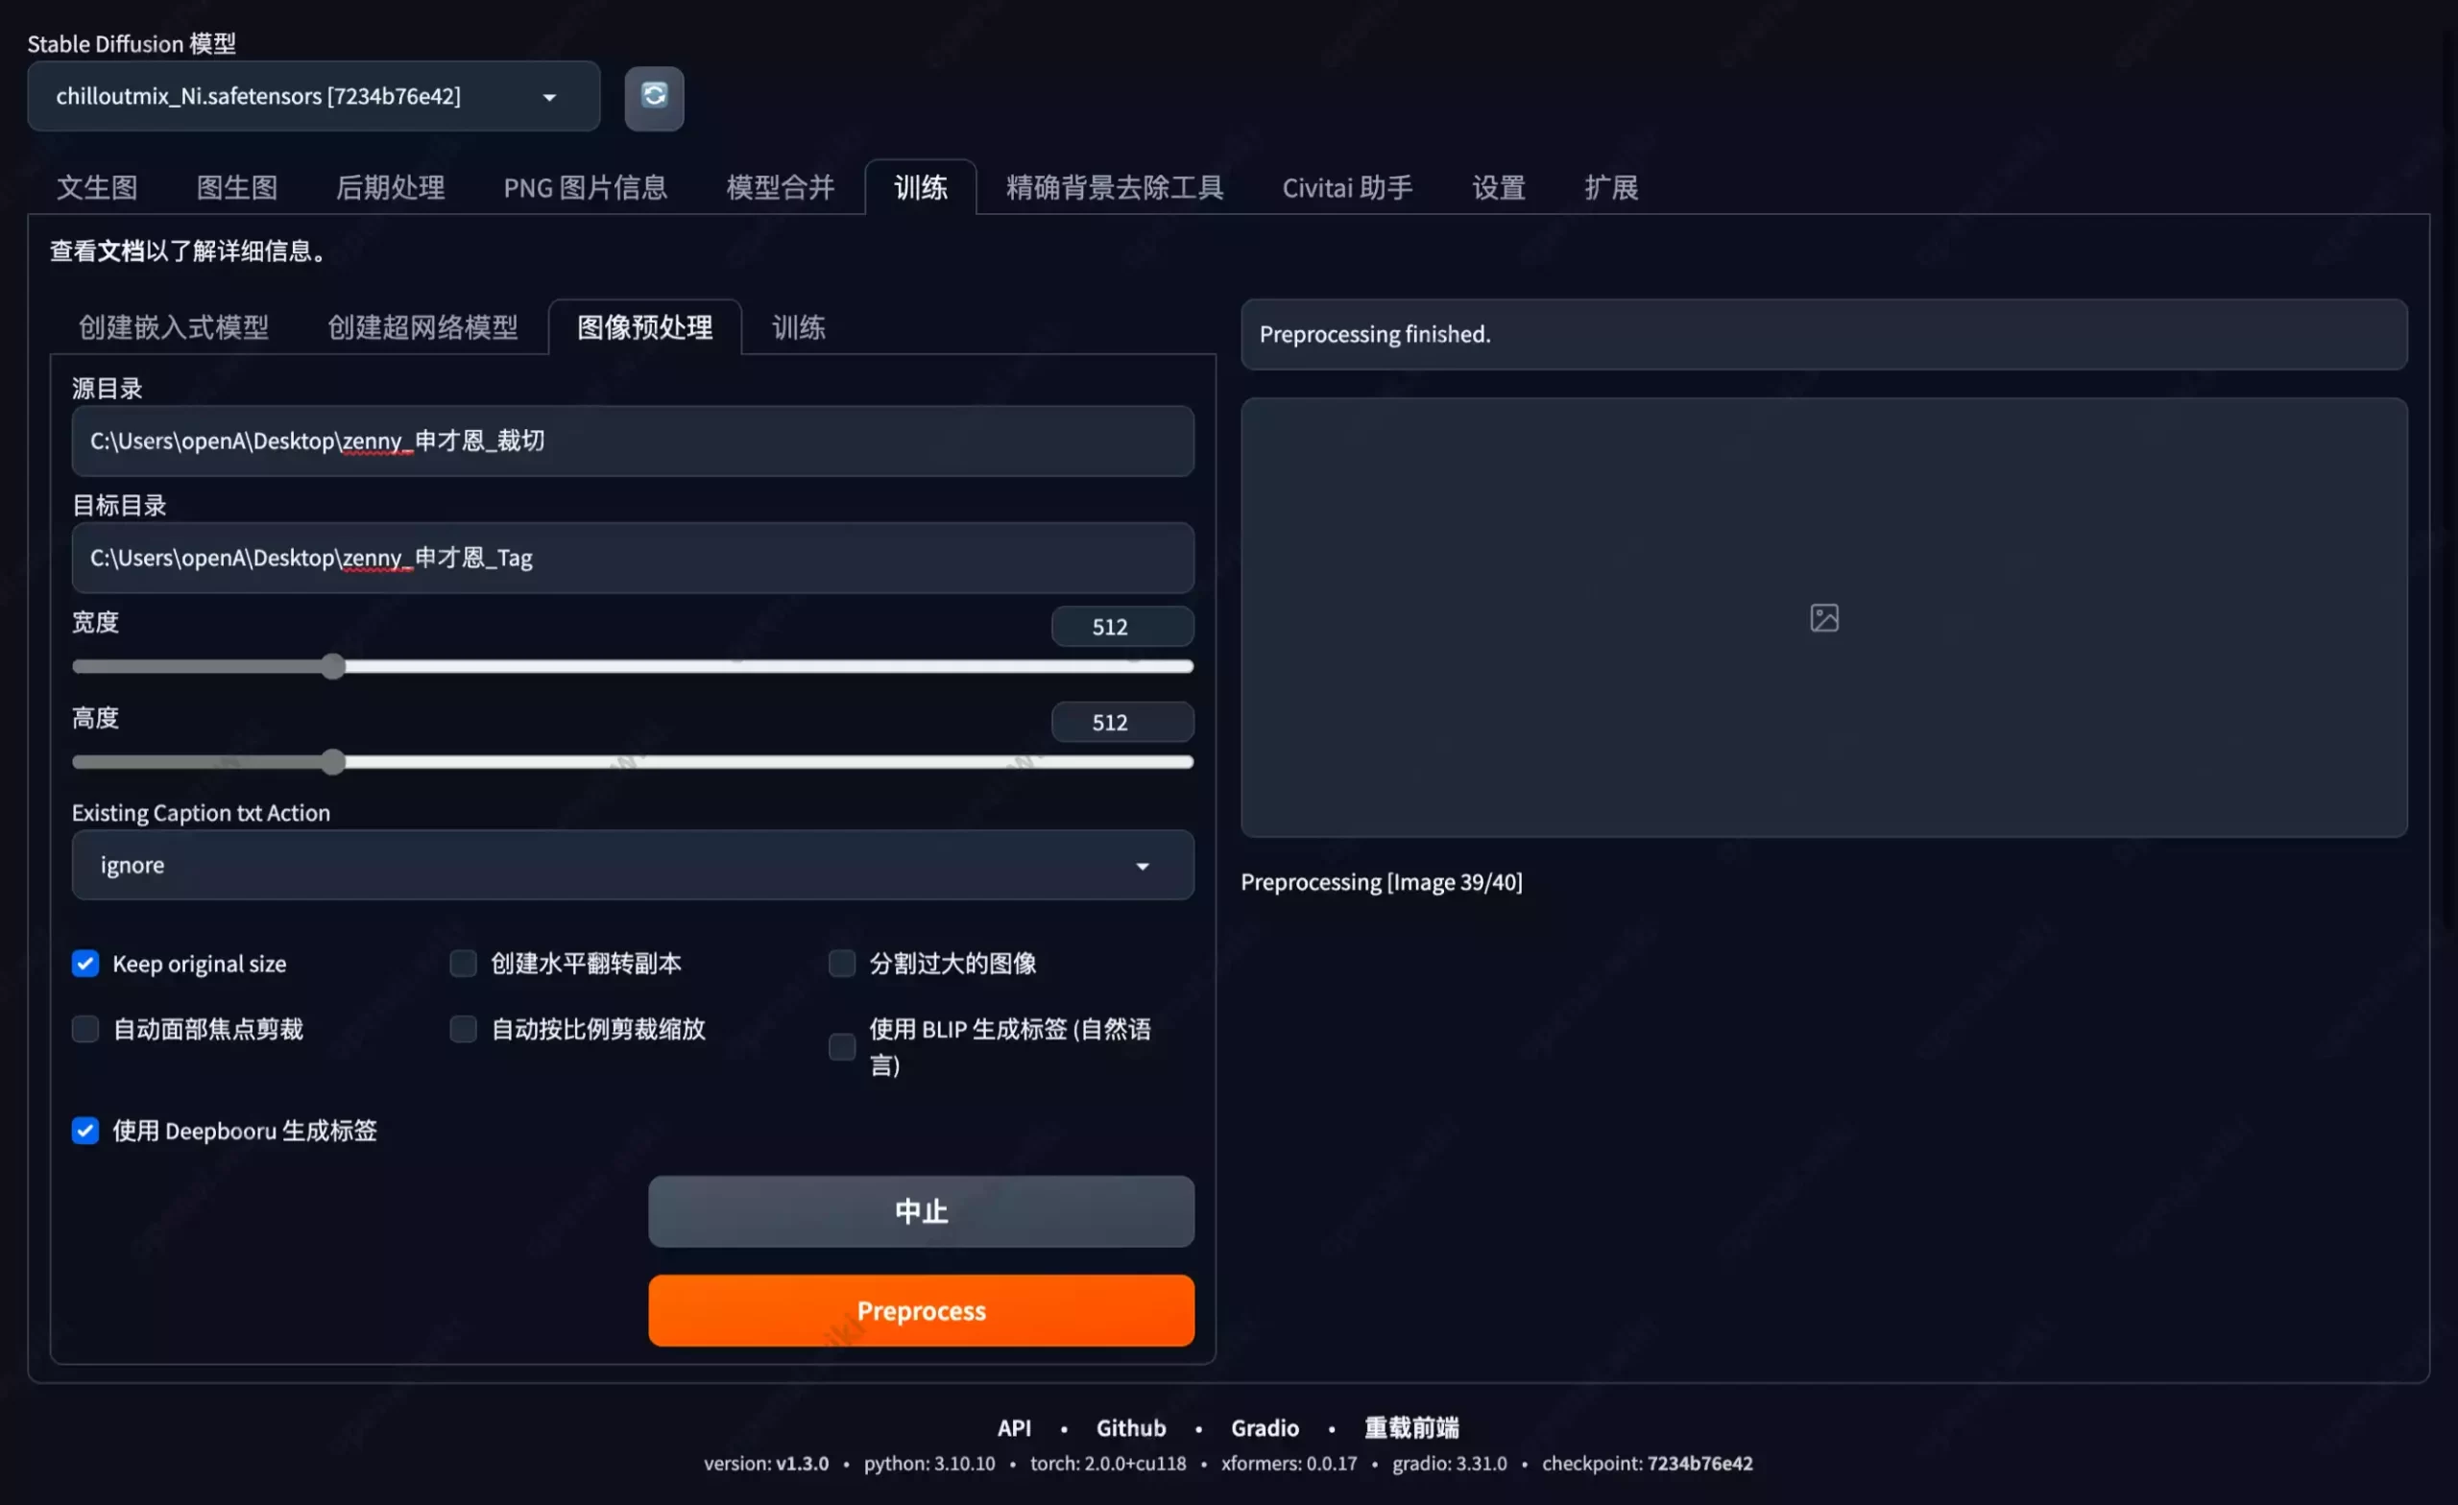The width and height of the screenshot is (2458, 1505).
Task: Click the 宽度 width slider handle
Action: [x=333, y=666]
